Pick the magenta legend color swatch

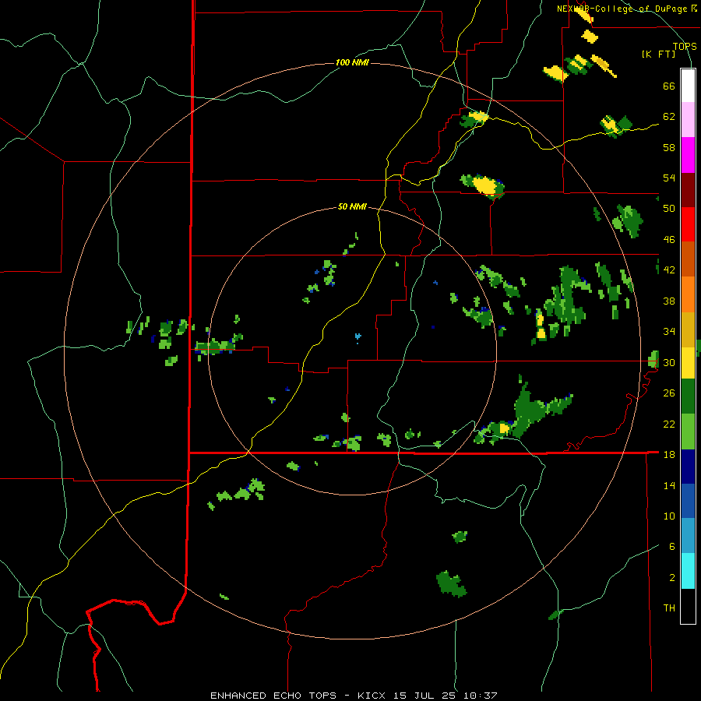(x=688, y=155)
